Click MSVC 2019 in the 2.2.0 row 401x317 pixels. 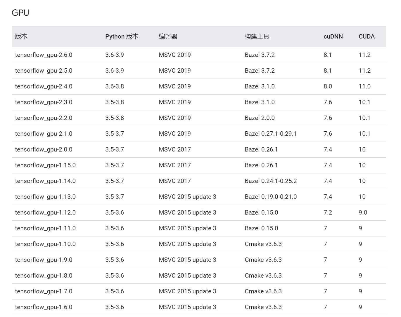pyautogui.click(x=175, y=118)
